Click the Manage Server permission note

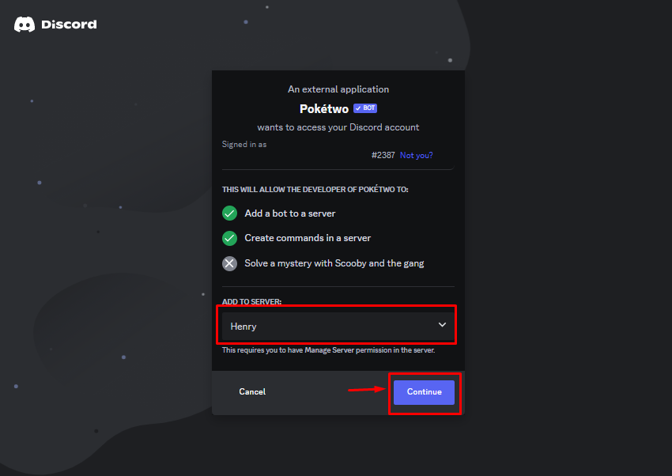click(x=328, y=350)
